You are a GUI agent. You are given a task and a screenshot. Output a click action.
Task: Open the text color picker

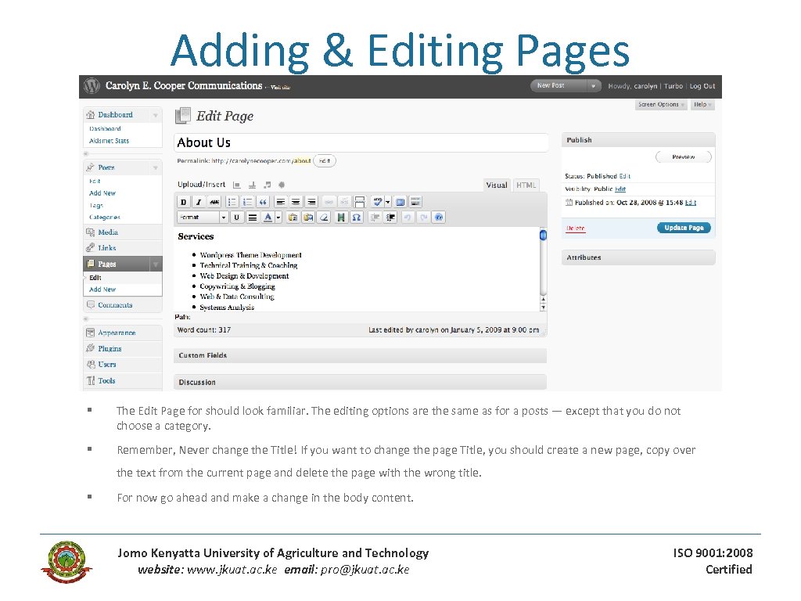coord(268,217)
